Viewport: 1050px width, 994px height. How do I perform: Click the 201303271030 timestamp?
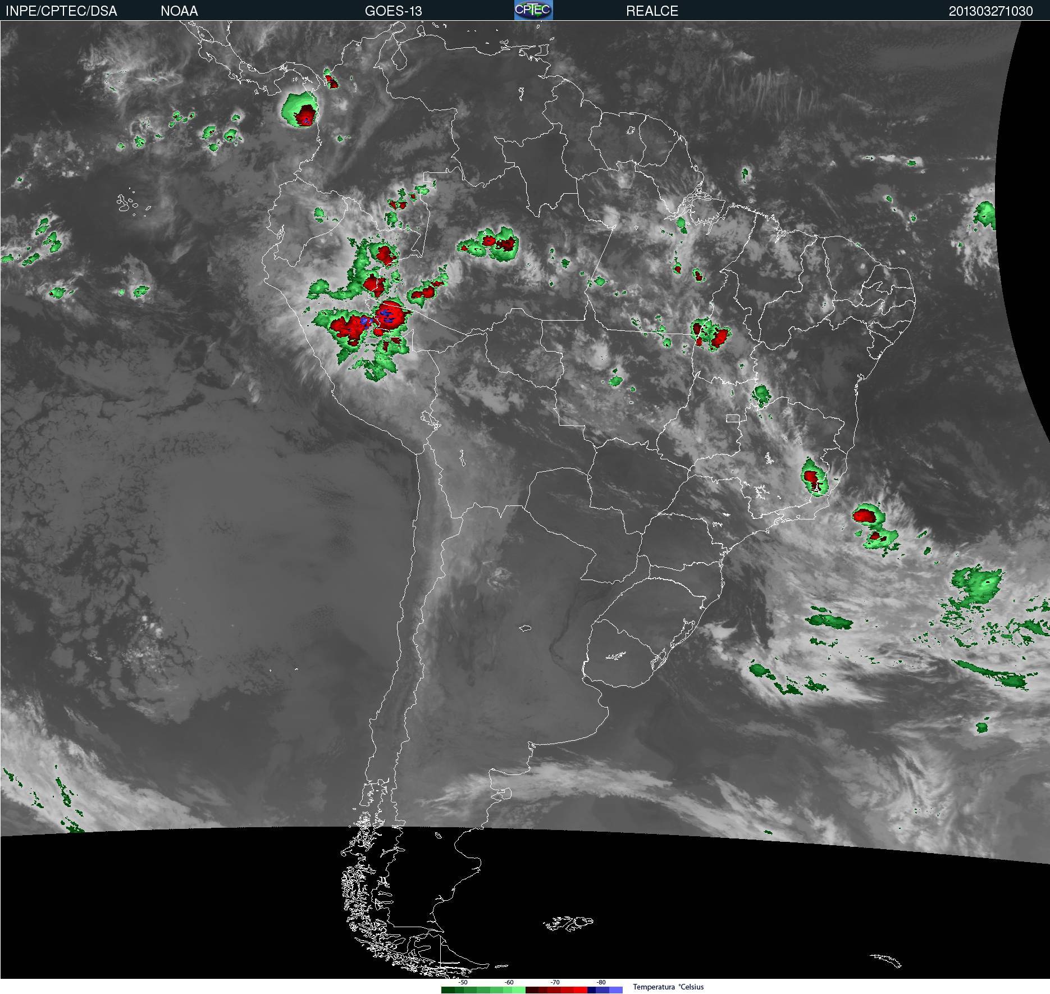pyautogui.click(x=990, y=11)
